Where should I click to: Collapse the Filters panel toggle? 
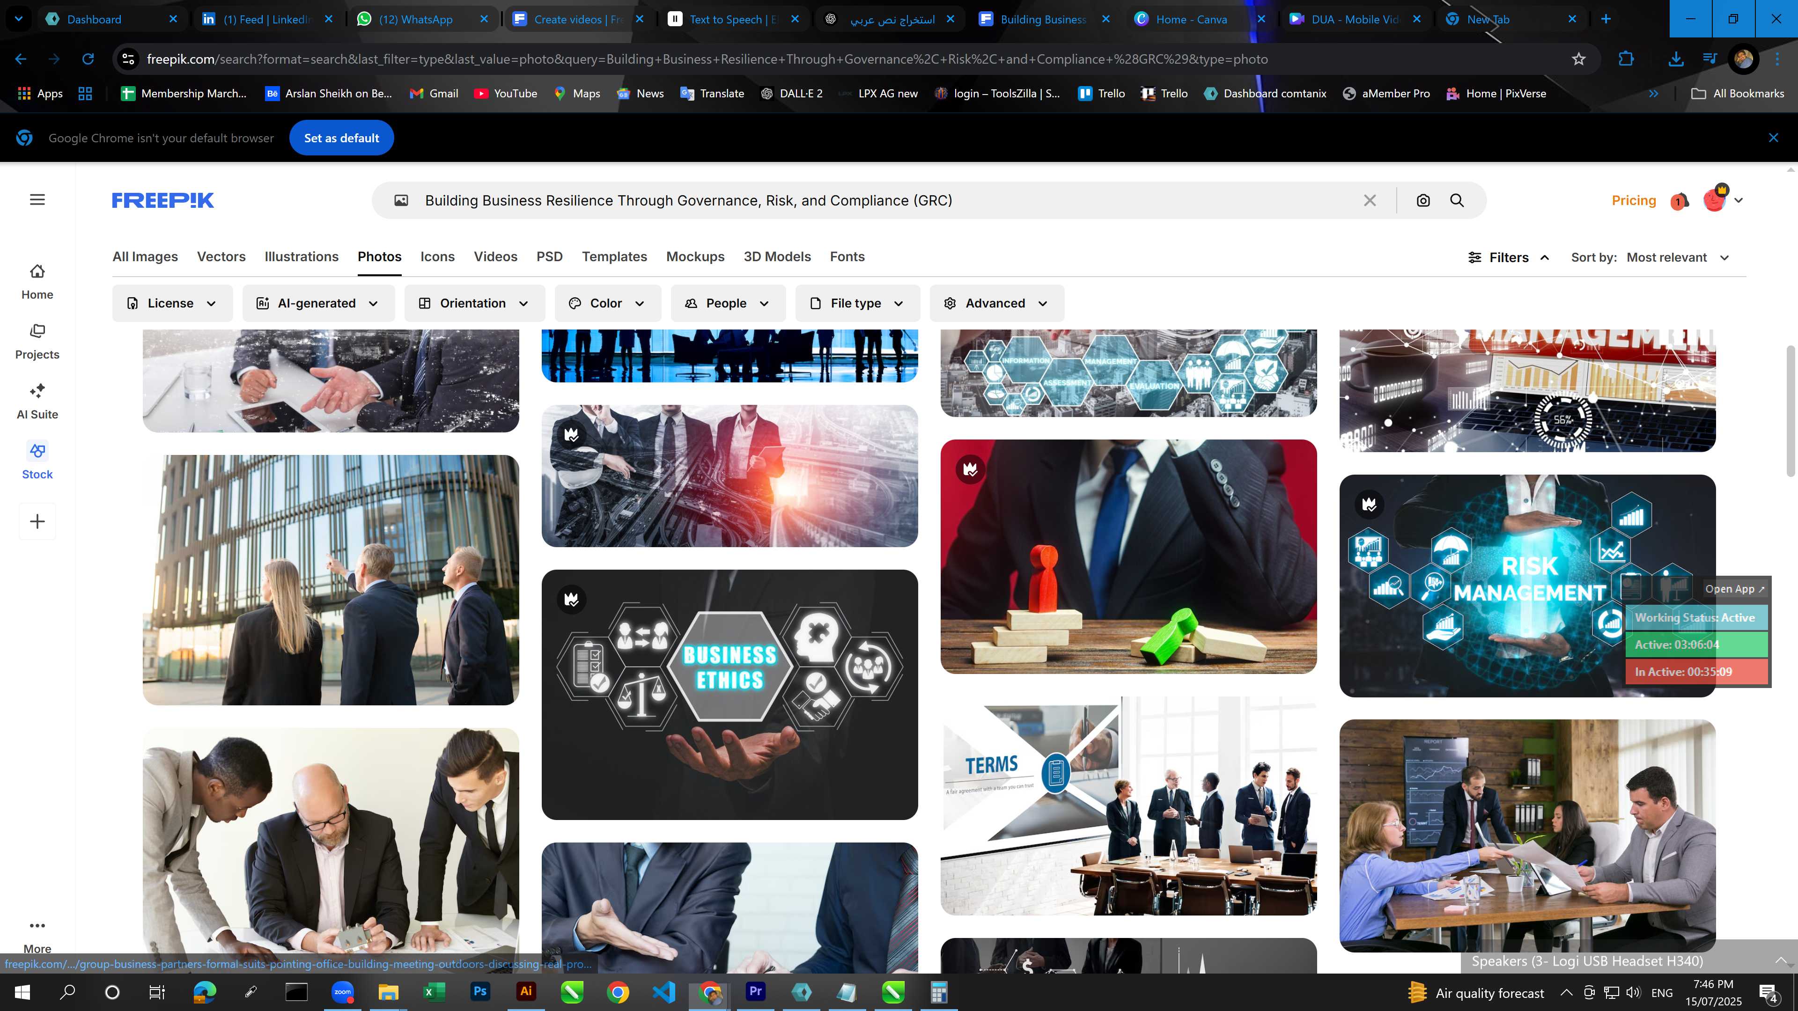(x=1508, y=257)
